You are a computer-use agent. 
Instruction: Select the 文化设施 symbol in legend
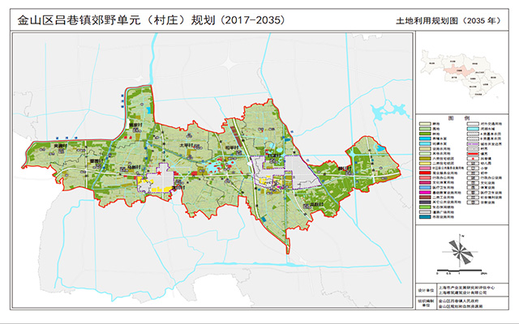(473, 182)
